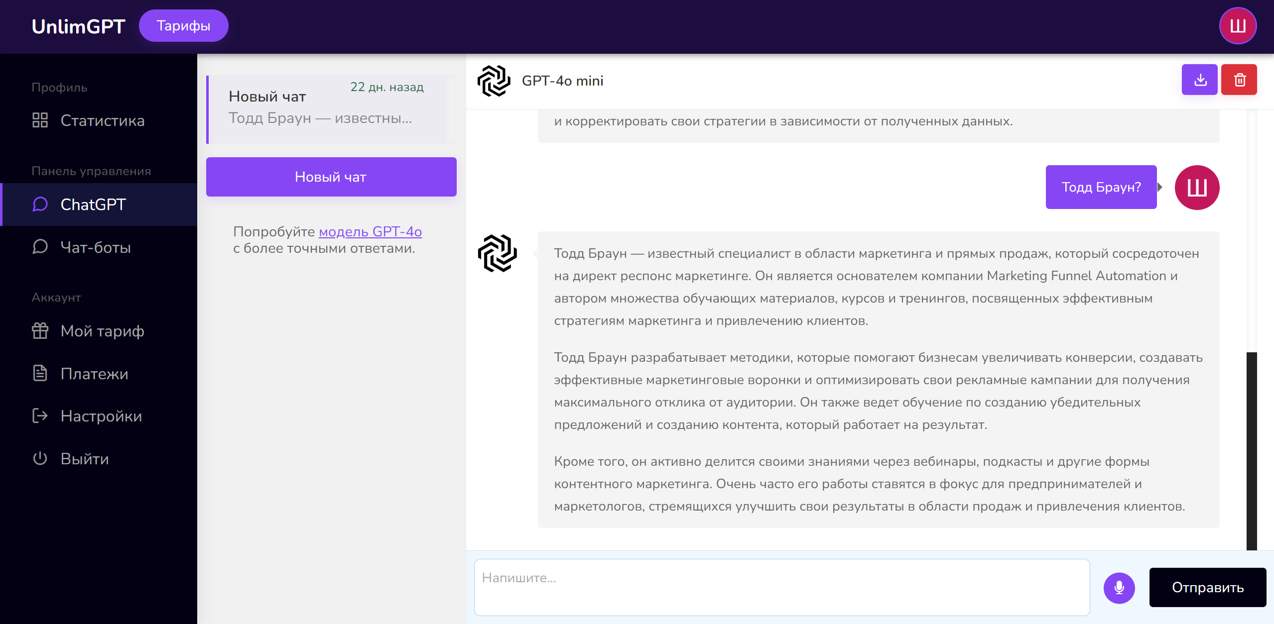Viewport: 1274px width, 624px height.
Task: Click the Статистика grid icon
Action: [x=40, y=120]
